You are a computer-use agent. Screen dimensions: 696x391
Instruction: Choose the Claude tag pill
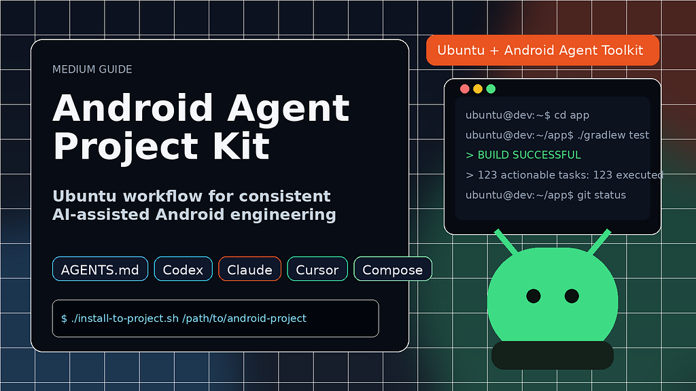click(250, 269)
